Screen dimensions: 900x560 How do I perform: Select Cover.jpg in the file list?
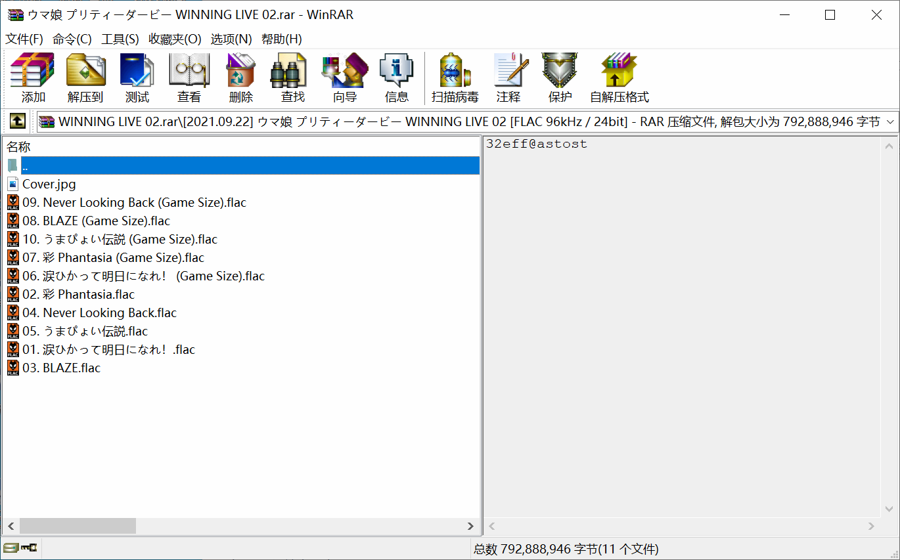pyautogui.click(x=49, y=184)
